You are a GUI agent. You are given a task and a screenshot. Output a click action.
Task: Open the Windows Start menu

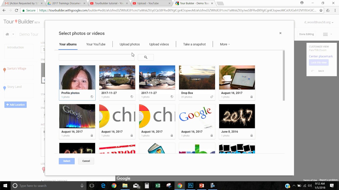pos(5,186)
